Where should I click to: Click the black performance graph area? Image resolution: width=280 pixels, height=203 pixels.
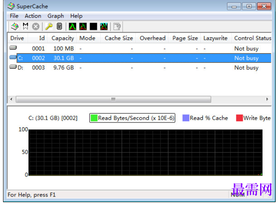145,152
